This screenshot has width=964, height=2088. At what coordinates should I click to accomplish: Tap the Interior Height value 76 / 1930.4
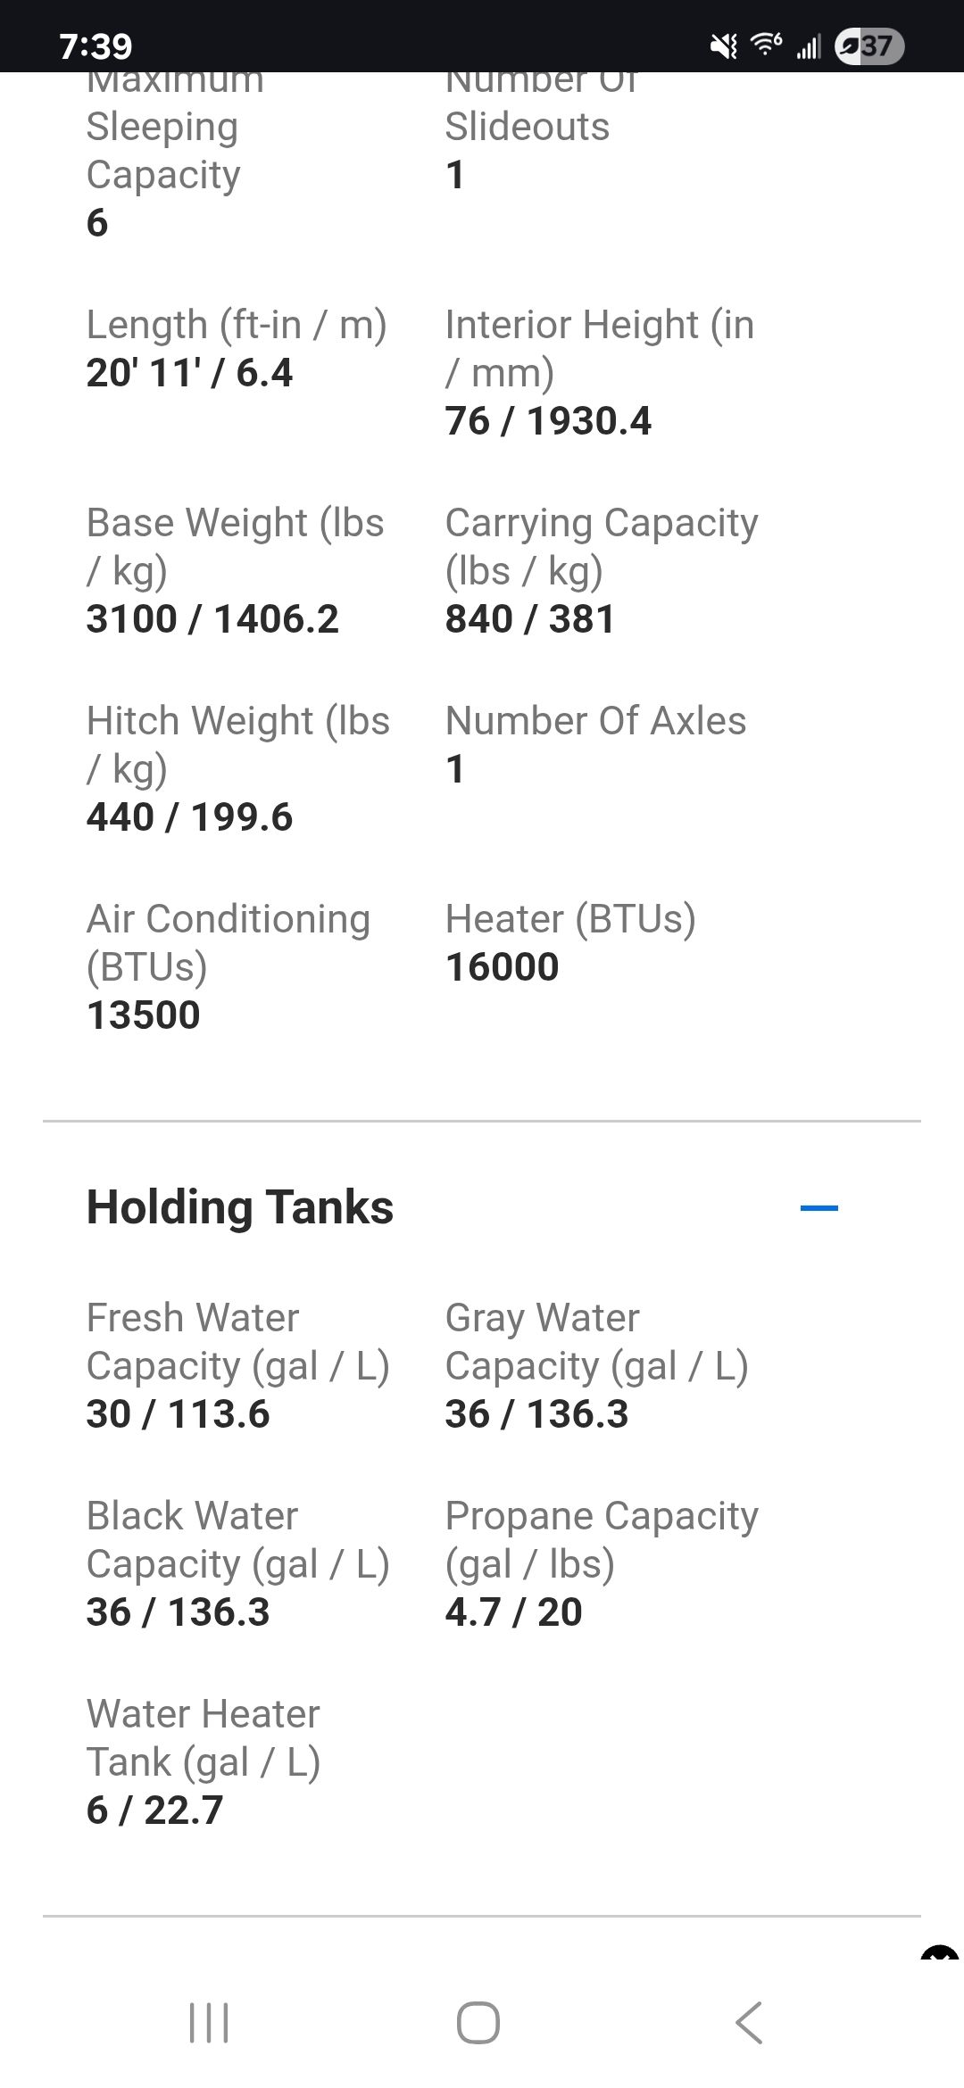tap(548, 421)
